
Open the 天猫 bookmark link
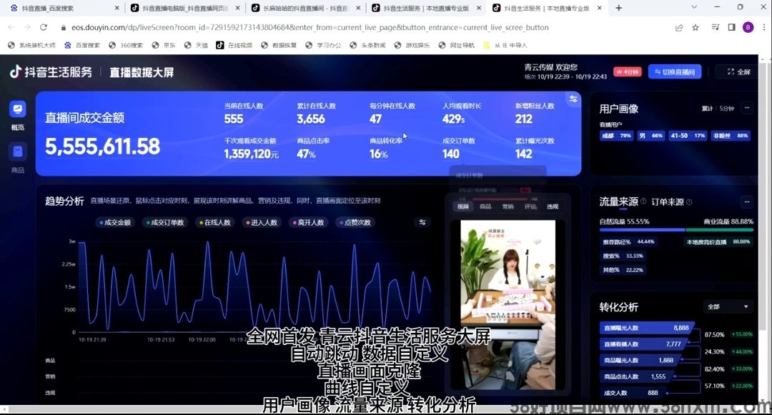coord(196,45)
